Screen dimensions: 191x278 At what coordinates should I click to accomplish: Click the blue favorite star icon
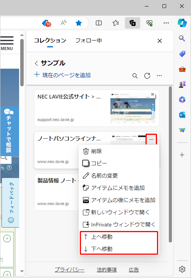tap(79, 23)
